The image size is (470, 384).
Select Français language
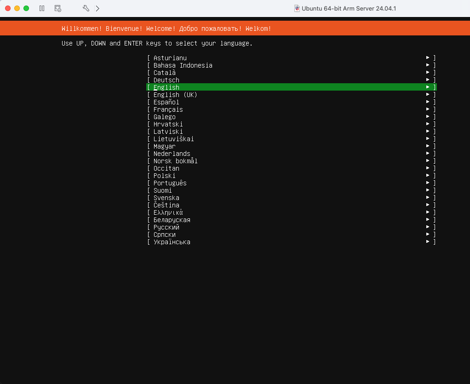tap(292, 109)
